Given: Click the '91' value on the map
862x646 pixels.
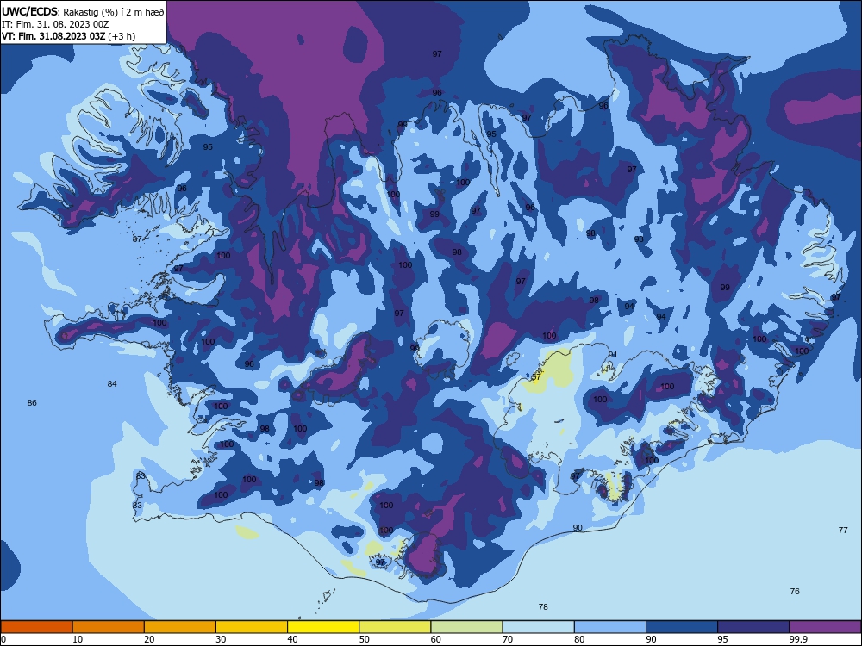Looking at the screenshot, I should (613, 355).
